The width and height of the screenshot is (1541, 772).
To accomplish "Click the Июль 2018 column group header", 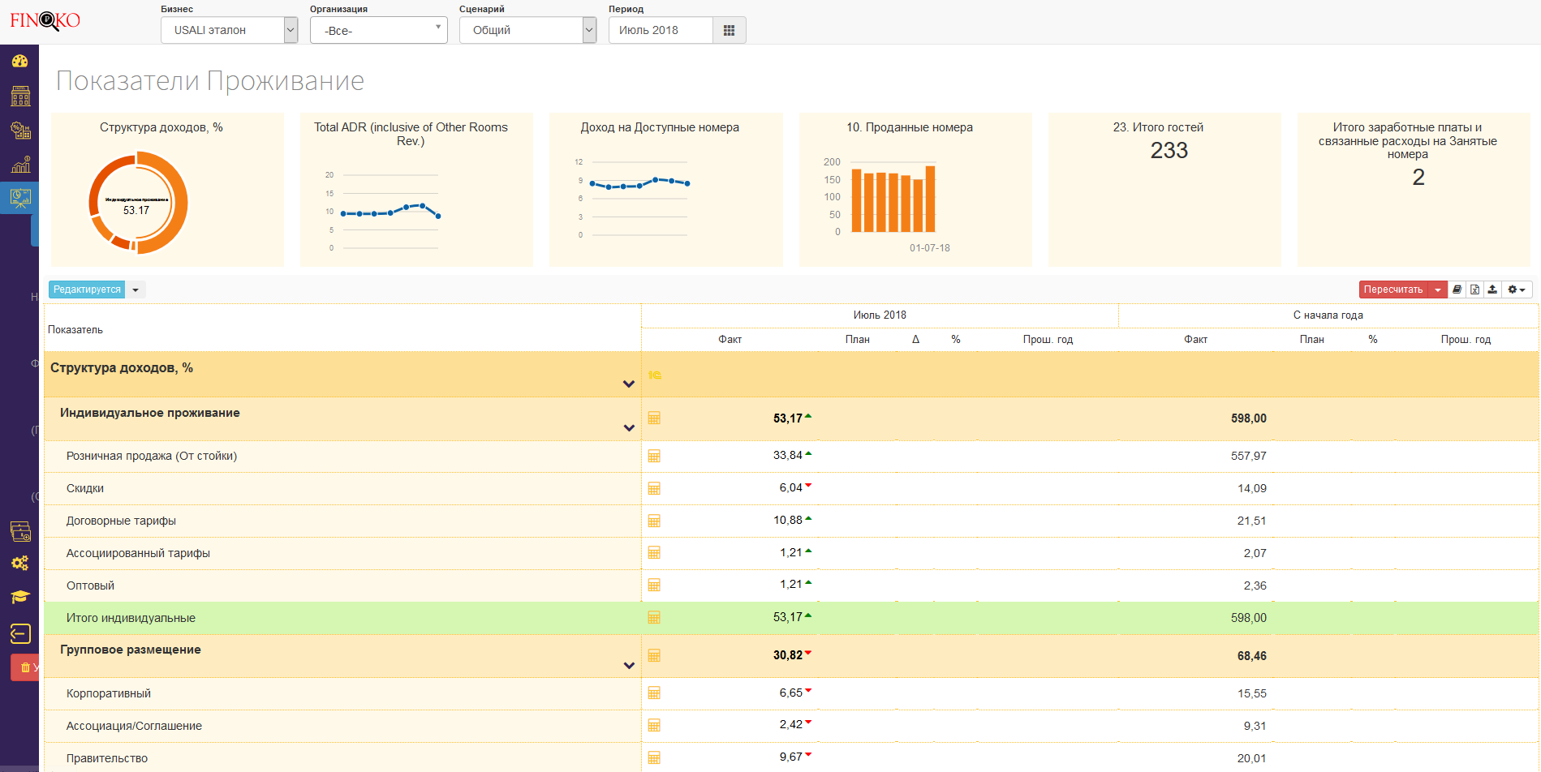I will point(880,315).
